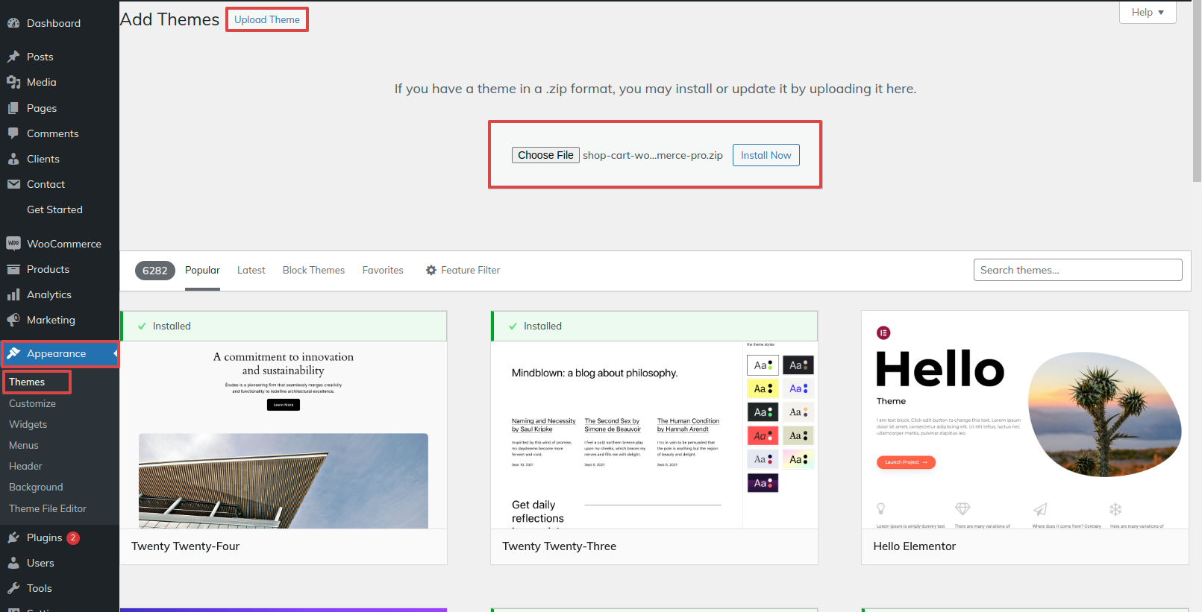
Task: Switch to the Latest themes tab
Action: [x=251, y=270]
